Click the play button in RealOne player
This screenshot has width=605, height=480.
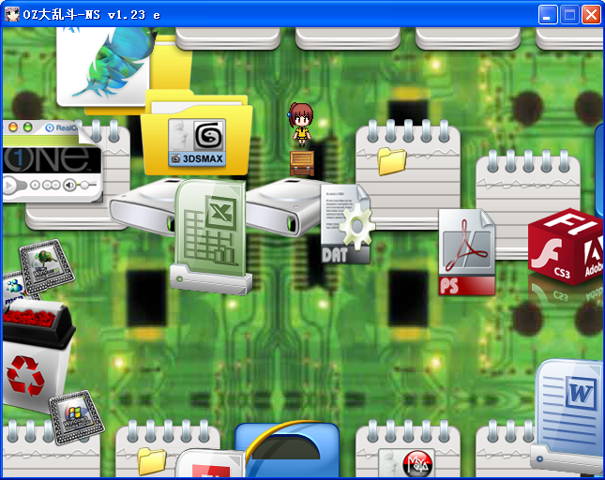(8, 186)
